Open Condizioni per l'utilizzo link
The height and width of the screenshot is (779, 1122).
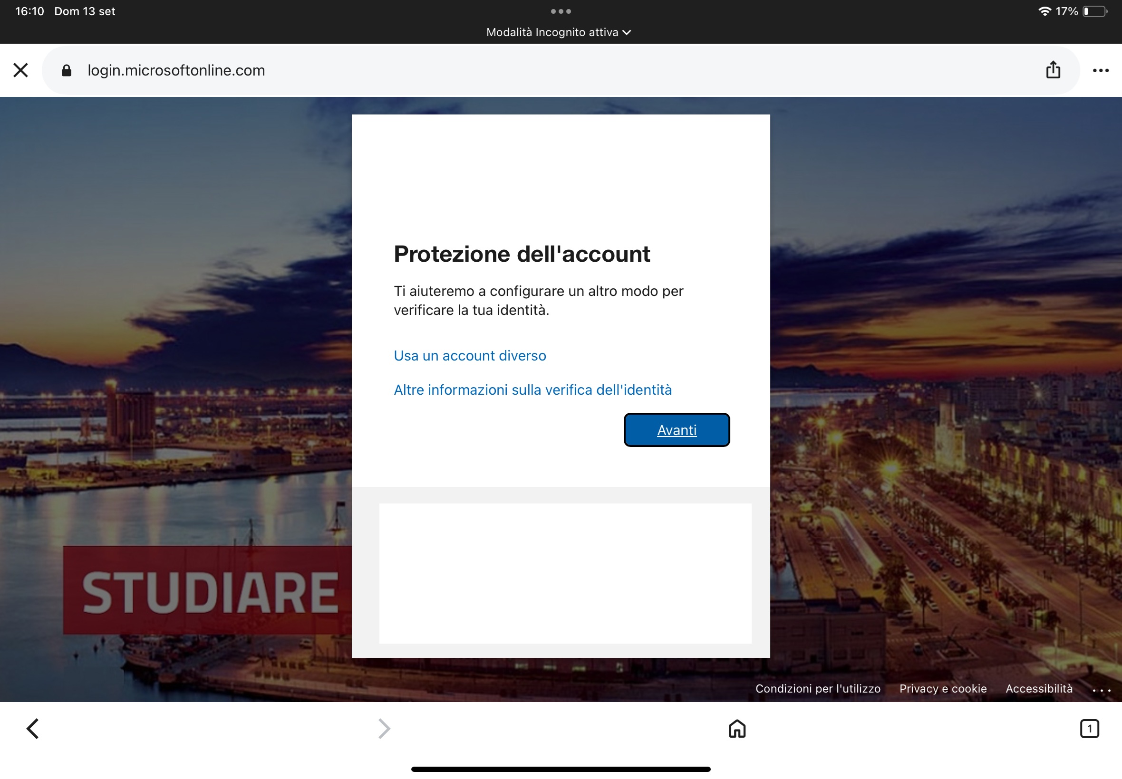pyautogui.click(x=818, y=689)
